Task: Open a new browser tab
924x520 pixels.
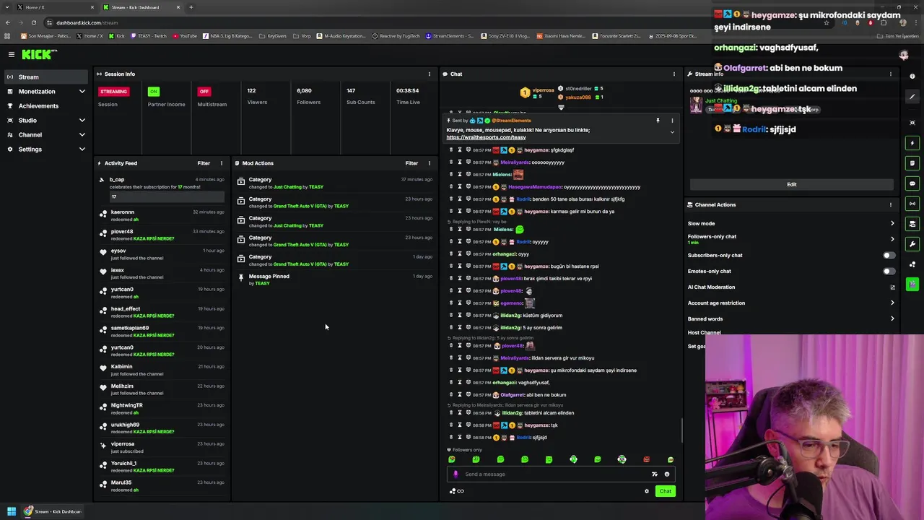Action: [191, 7]
